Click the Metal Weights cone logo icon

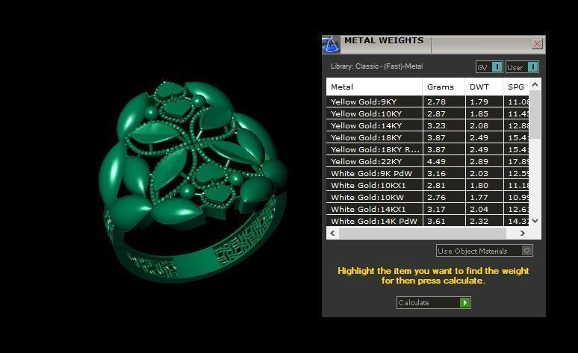coord(331,45)
